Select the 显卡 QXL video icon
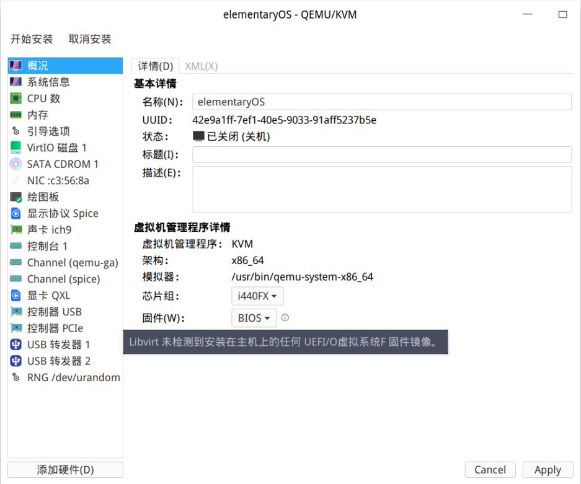This screenshot has height=484, width=581. click(x=16, y=296)
